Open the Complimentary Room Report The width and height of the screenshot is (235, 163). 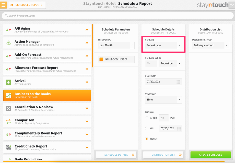(x=47, y=134)
